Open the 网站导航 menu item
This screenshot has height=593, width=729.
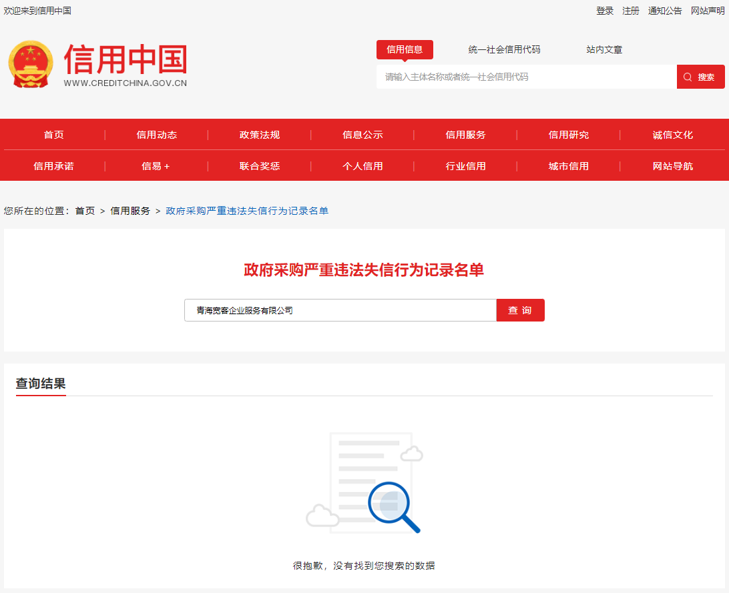[x=673, y=166]
